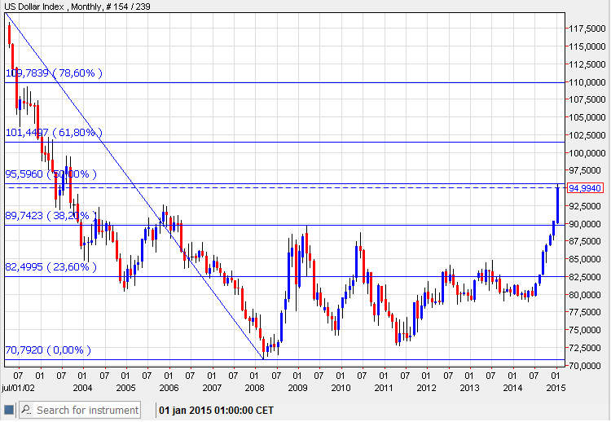Select the 0,00% Fibonacci level label
Image resolution: width=611 pixels, height=422 pixels.
click(x=48, y=350)
